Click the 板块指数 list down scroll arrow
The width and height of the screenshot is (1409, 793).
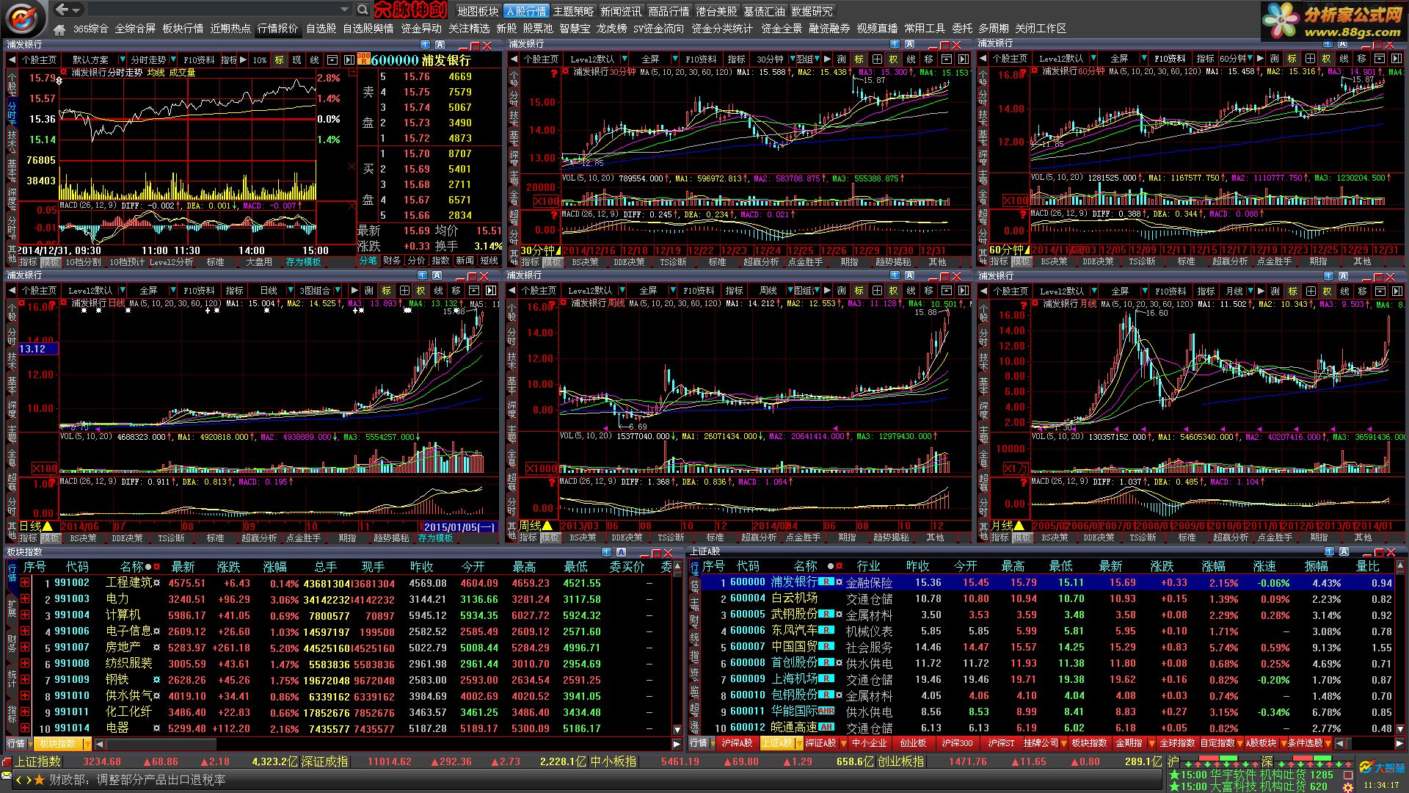tap(677, 729)
